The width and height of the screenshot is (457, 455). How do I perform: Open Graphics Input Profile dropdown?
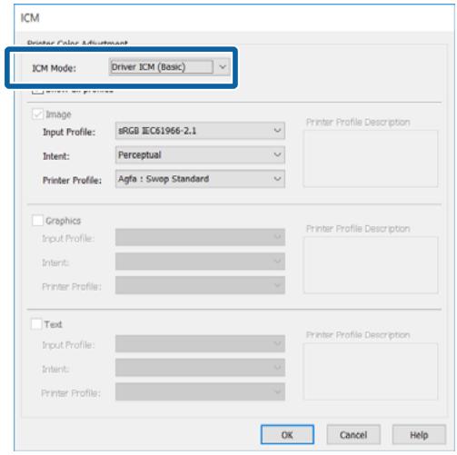[x=200, y=237]
